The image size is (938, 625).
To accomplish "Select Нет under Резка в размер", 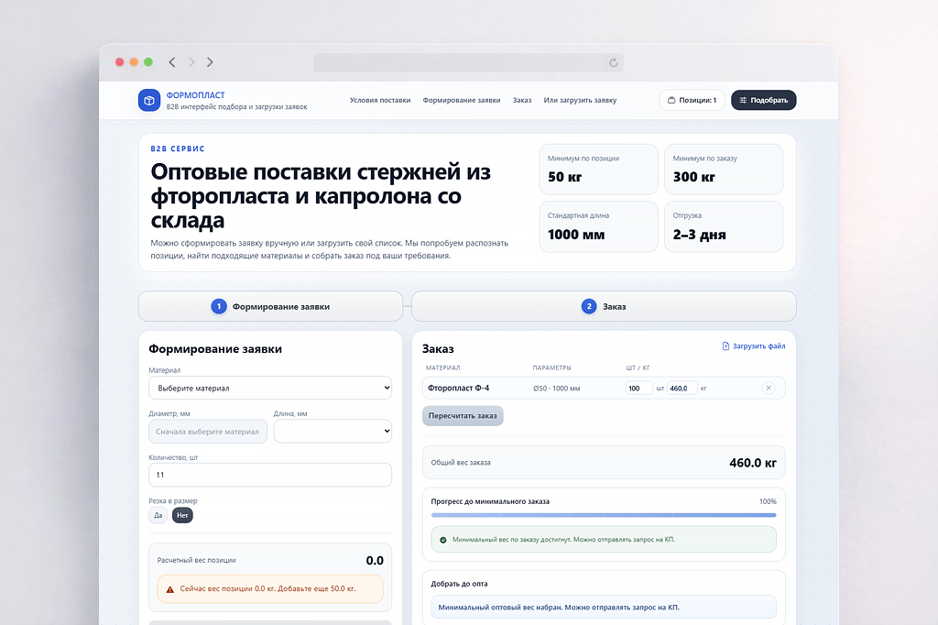I will click(x=182, y=515).
